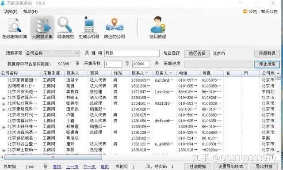Open 网络爬虫 tool
Viewport: 283px width, 170px height.
[x=65, y=27]
